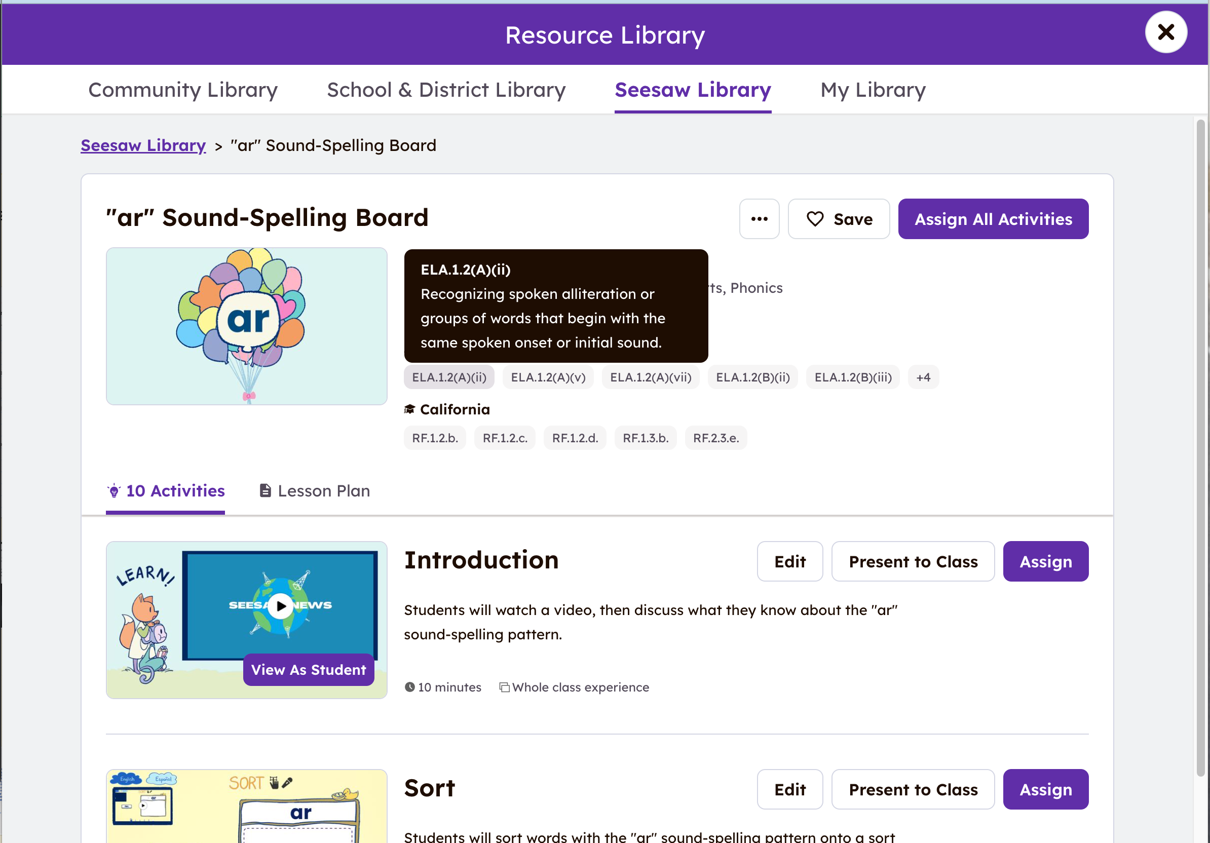Image resolution: width=1210 pixels, height=843 pixels.
Task: Open the three-dots more options menu
Action: [759, 219]
